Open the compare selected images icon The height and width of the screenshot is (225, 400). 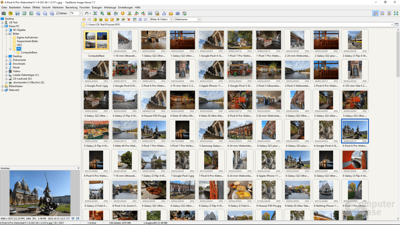[x=150, y=13]
